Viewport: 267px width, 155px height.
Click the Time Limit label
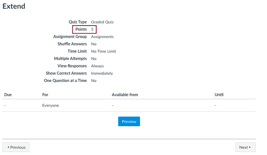point(77,51)
